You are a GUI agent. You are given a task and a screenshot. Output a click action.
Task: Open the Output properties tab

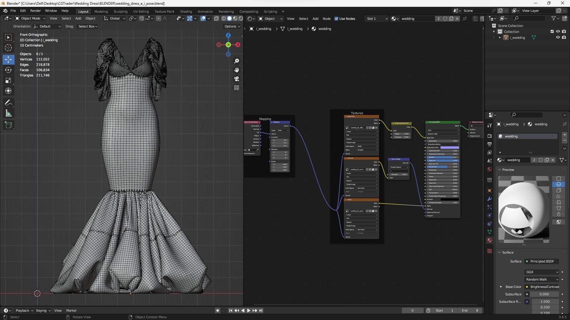(490, 144)
